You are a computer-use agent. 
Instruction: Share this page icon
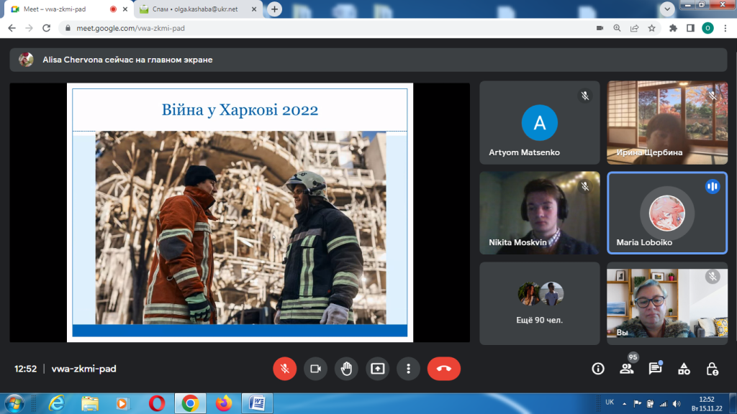635,28
